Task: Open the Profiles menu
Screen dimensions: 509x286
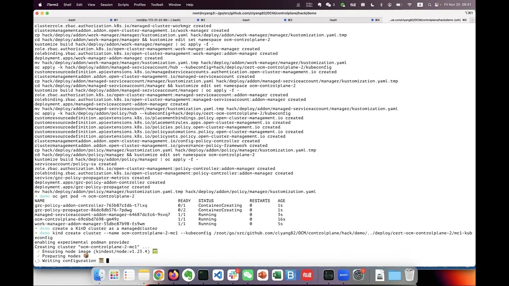Action: point(140,5)
